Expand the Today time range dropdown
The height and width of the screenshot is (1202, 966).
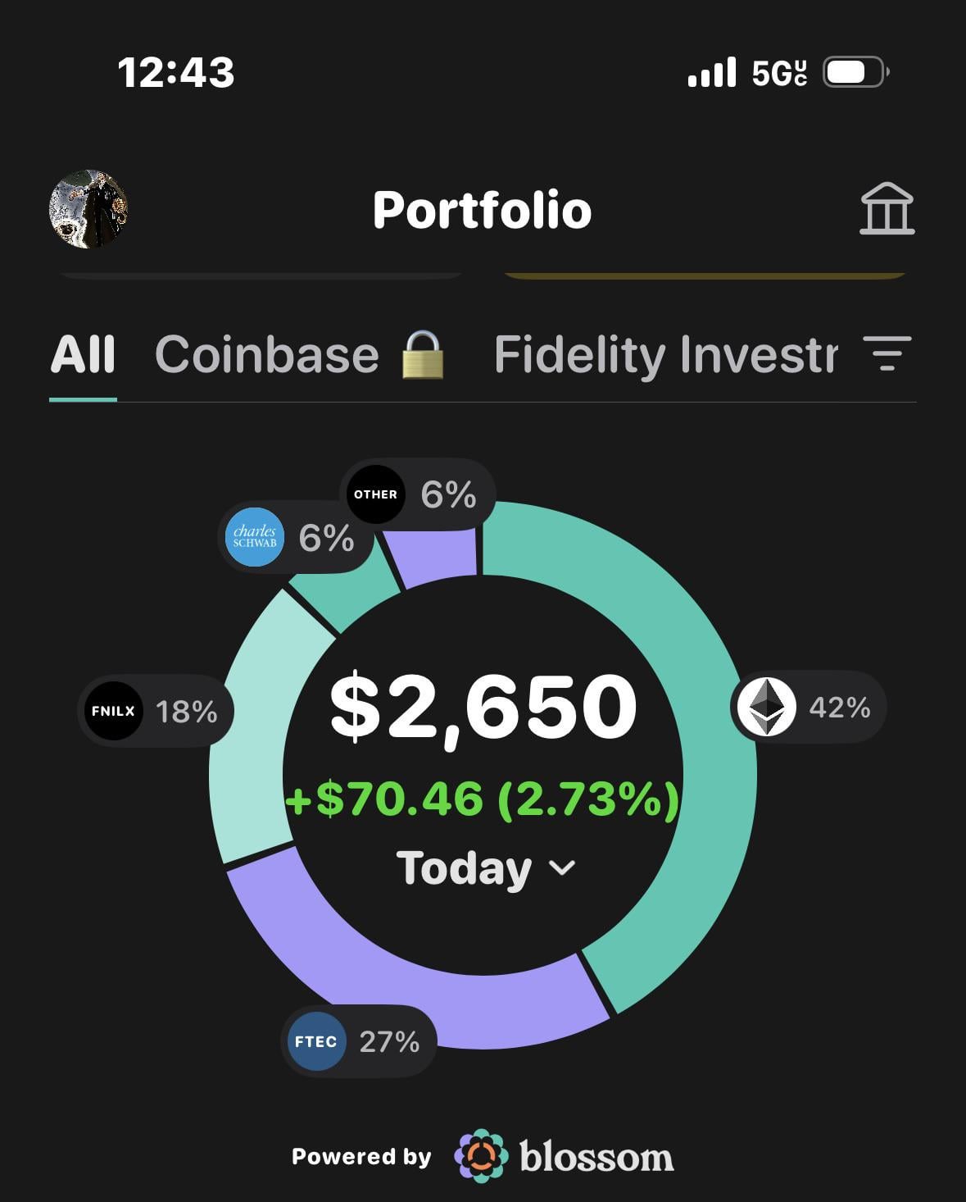[x=487, y=868]
